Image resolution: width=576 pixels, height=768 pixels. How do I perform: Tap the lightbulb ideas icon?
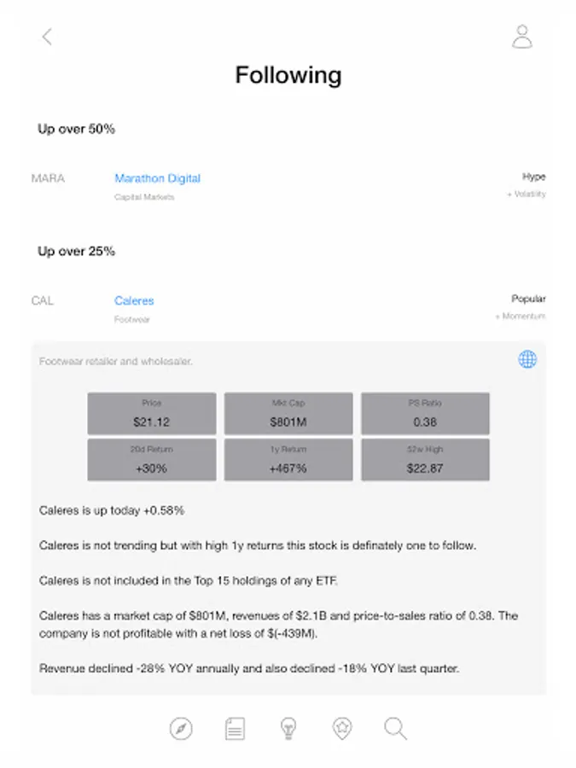tap(288, 728)
